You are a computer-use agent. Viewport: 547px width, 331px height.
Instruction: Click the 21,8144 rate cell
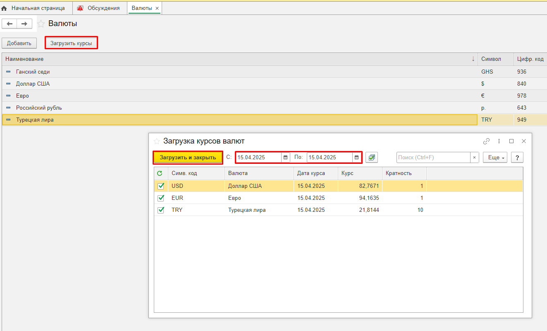(x=360, y=210)
